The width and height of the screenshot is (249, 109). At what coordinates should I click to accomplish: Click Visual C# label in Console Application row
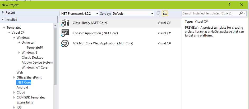pyautogui.click(x=164, y=33)
